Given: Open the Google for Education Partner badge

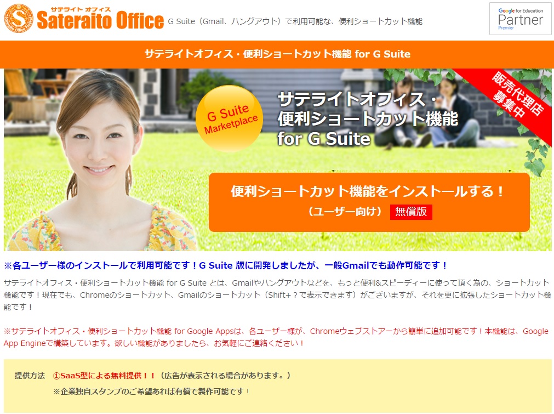Looking at the screenshot, I should [x=520, y=19].
